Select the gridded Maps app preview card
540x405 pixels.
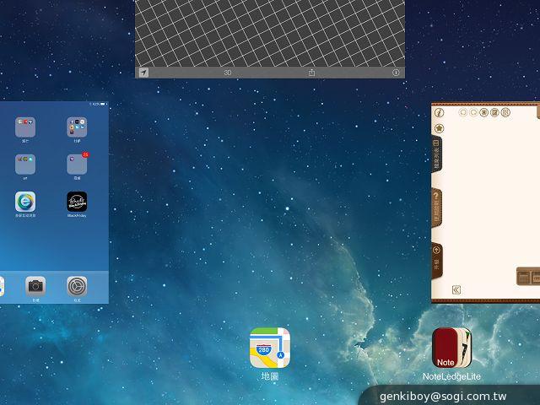(x=270, y=34)
